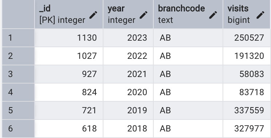
Task: Select row number 5 header
Action: coord(18,110)
